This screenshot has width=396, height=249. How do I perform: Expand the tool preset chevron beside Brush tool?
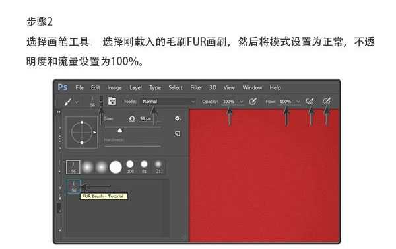[77, 102]
